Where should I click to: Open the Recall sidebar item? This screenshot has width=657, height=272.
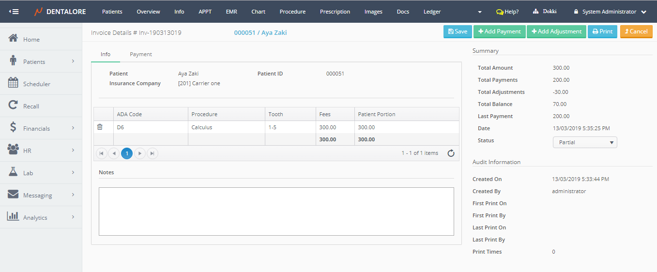pos(31,106)
